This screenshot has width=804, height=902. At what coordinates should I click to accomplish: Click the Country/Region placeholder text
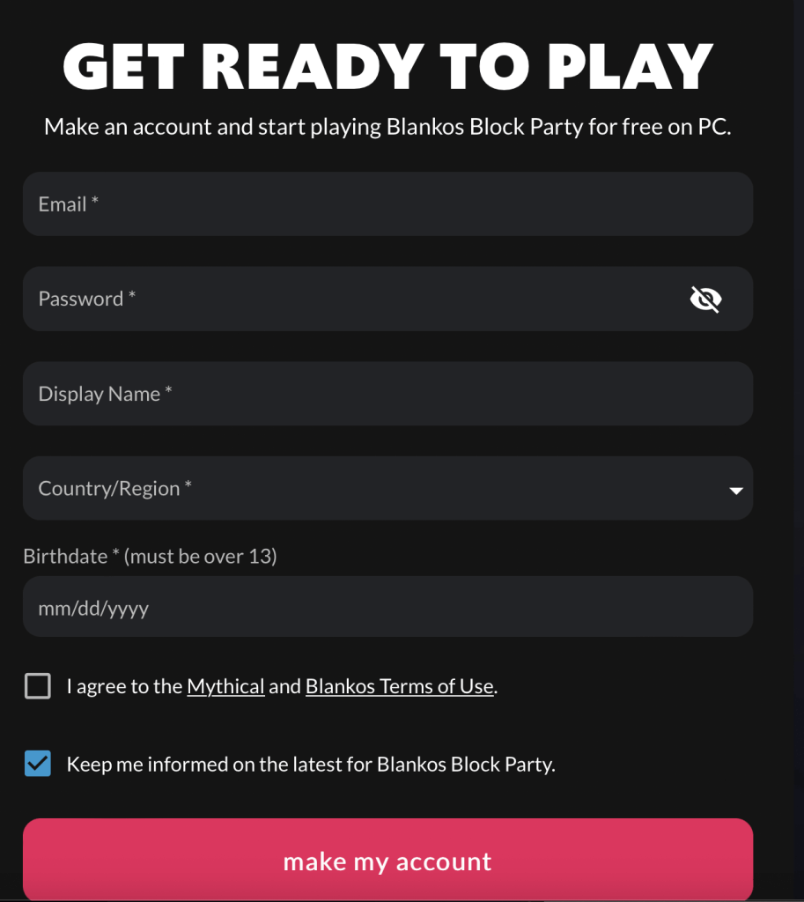click(115, 488)
